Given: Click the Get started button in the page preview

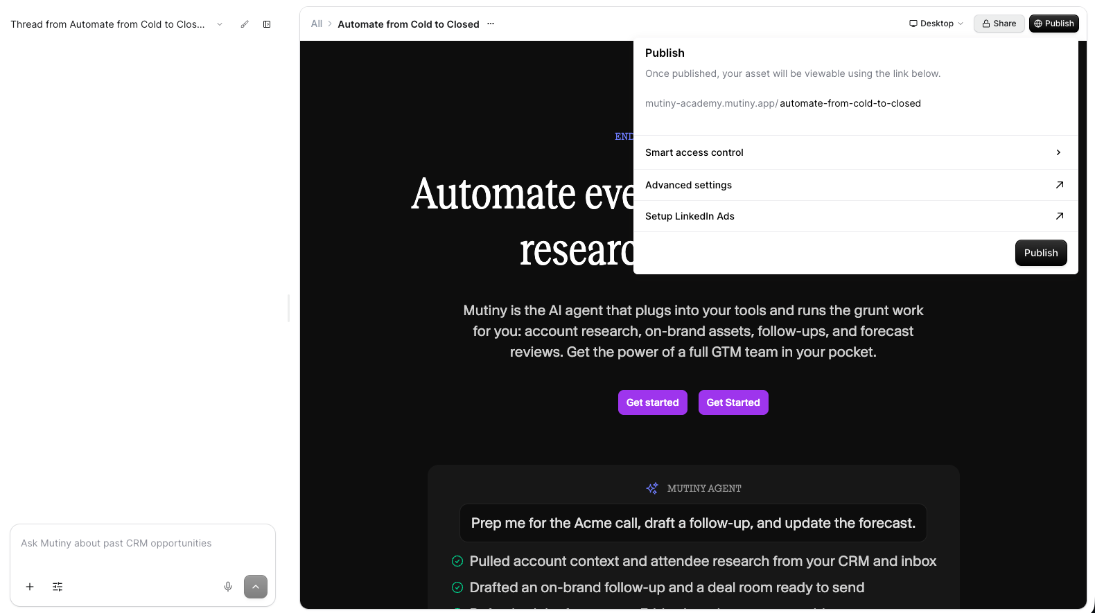Looking at the screenshot, I should coord(653,402).
